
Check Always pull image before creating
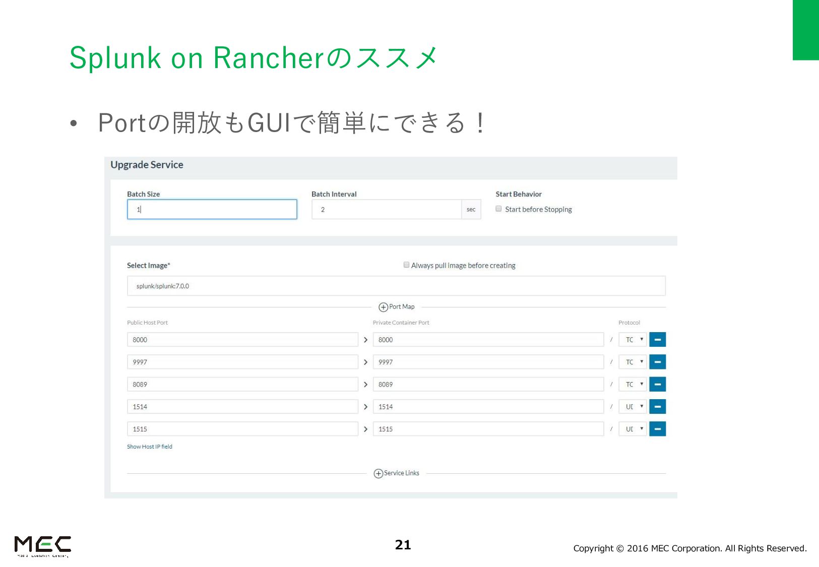[x=406, y=265]
